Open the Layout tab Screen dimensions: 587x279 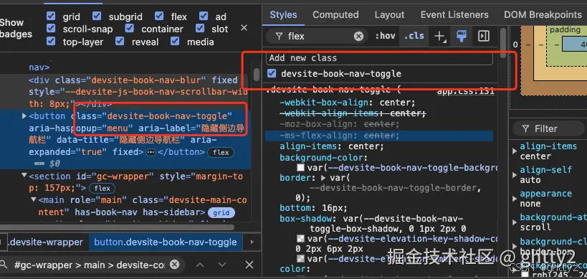click(389, 14)
